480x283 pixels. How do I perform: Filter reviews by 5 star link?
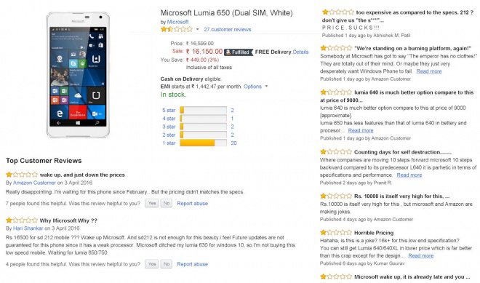(x=169, y=111)
